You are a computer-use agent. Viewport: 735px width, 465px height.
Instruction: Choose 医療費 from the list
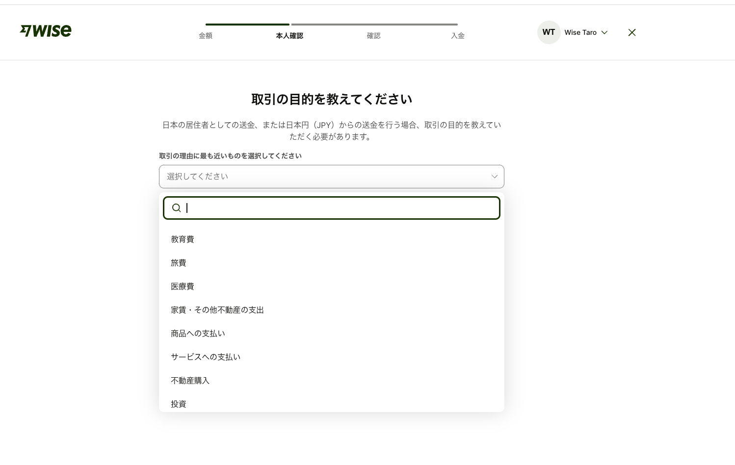[x=183, y=286]
